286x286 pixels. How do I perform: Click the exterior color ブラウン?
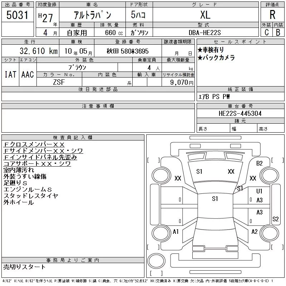77,68
